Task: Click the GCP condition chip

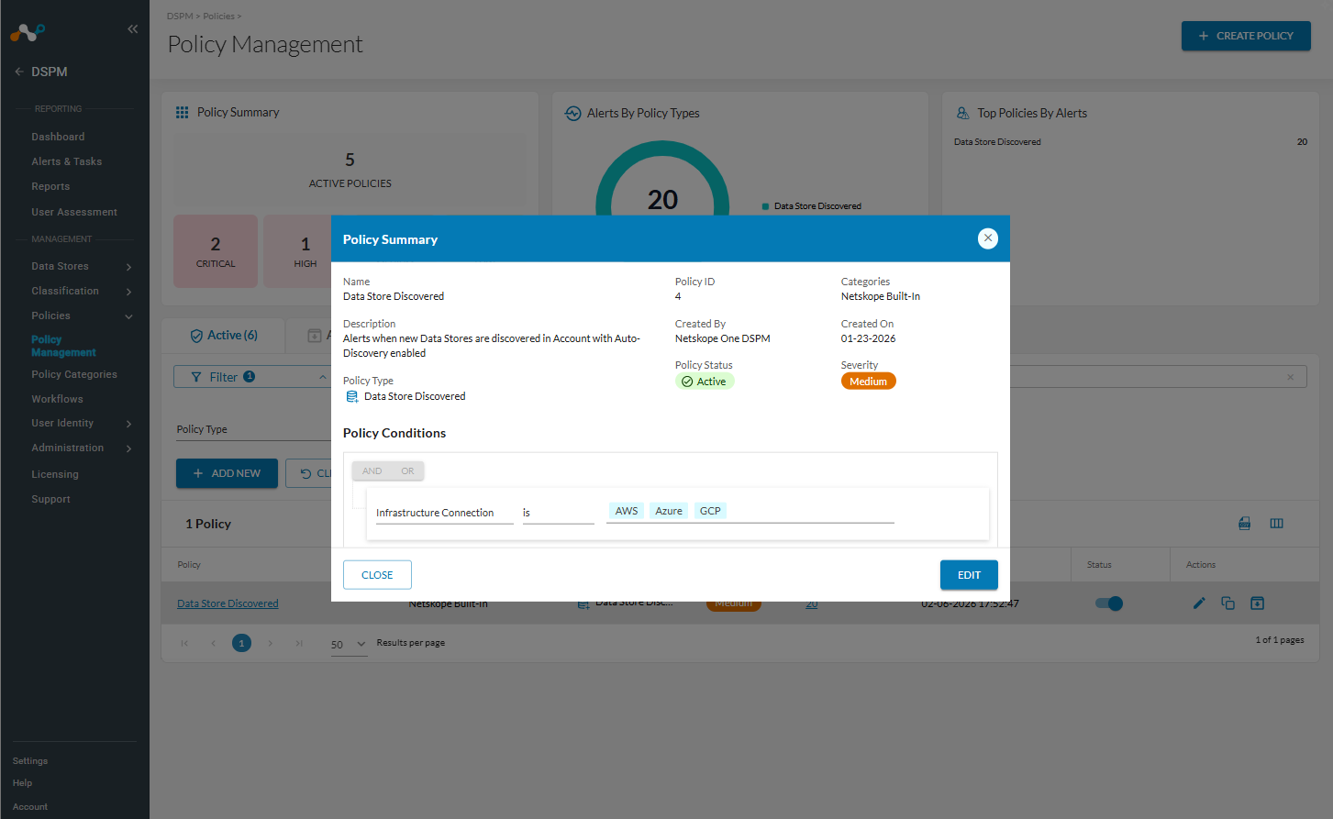Action: click(710, 511)
